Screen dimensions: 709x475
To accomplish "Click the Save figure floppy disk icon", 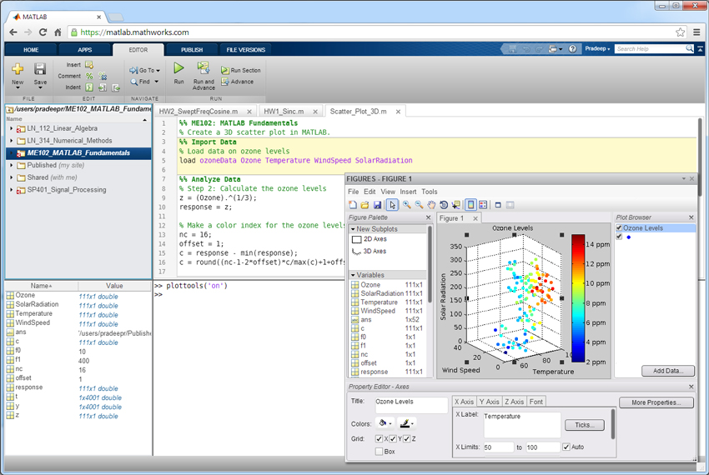I will pyautogui.click(x=378, y=205).
